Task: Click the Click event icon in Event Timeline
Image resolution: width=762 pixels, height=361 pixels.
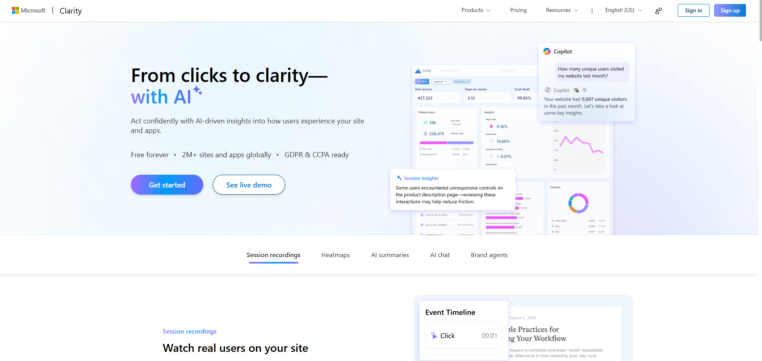Action: coord(434,336)
